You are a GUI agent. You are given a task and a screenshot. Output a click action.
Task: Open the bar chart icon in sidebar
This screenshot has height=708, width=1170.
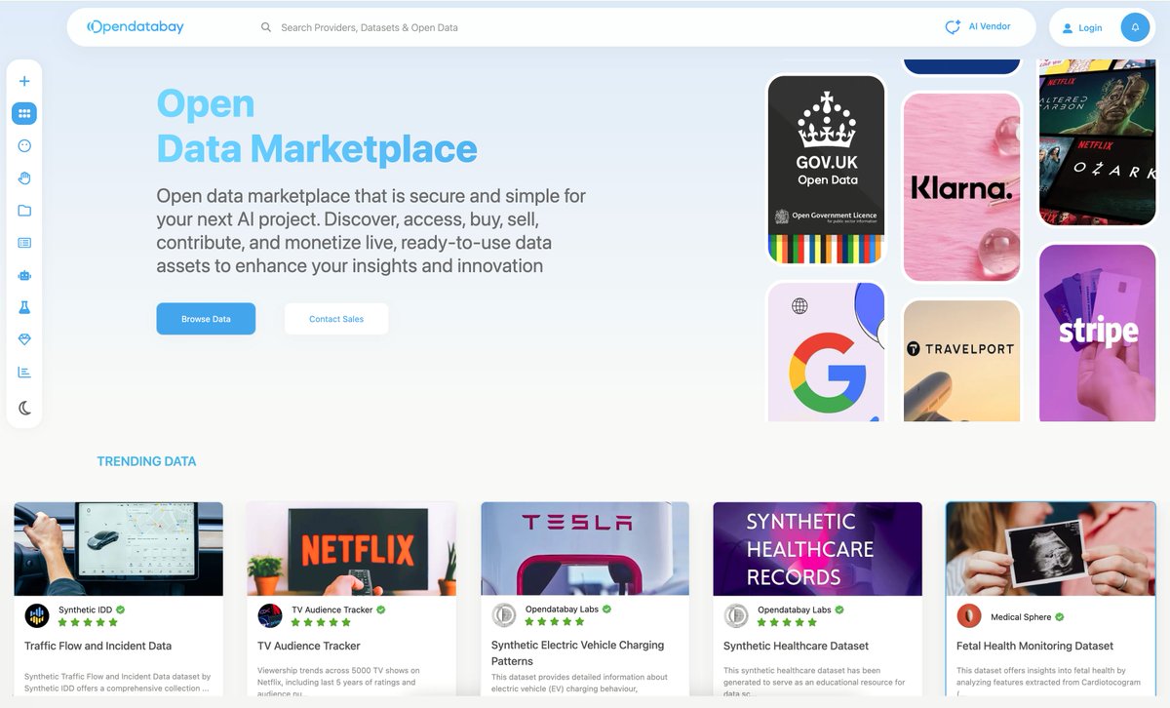tap(24, 372)
